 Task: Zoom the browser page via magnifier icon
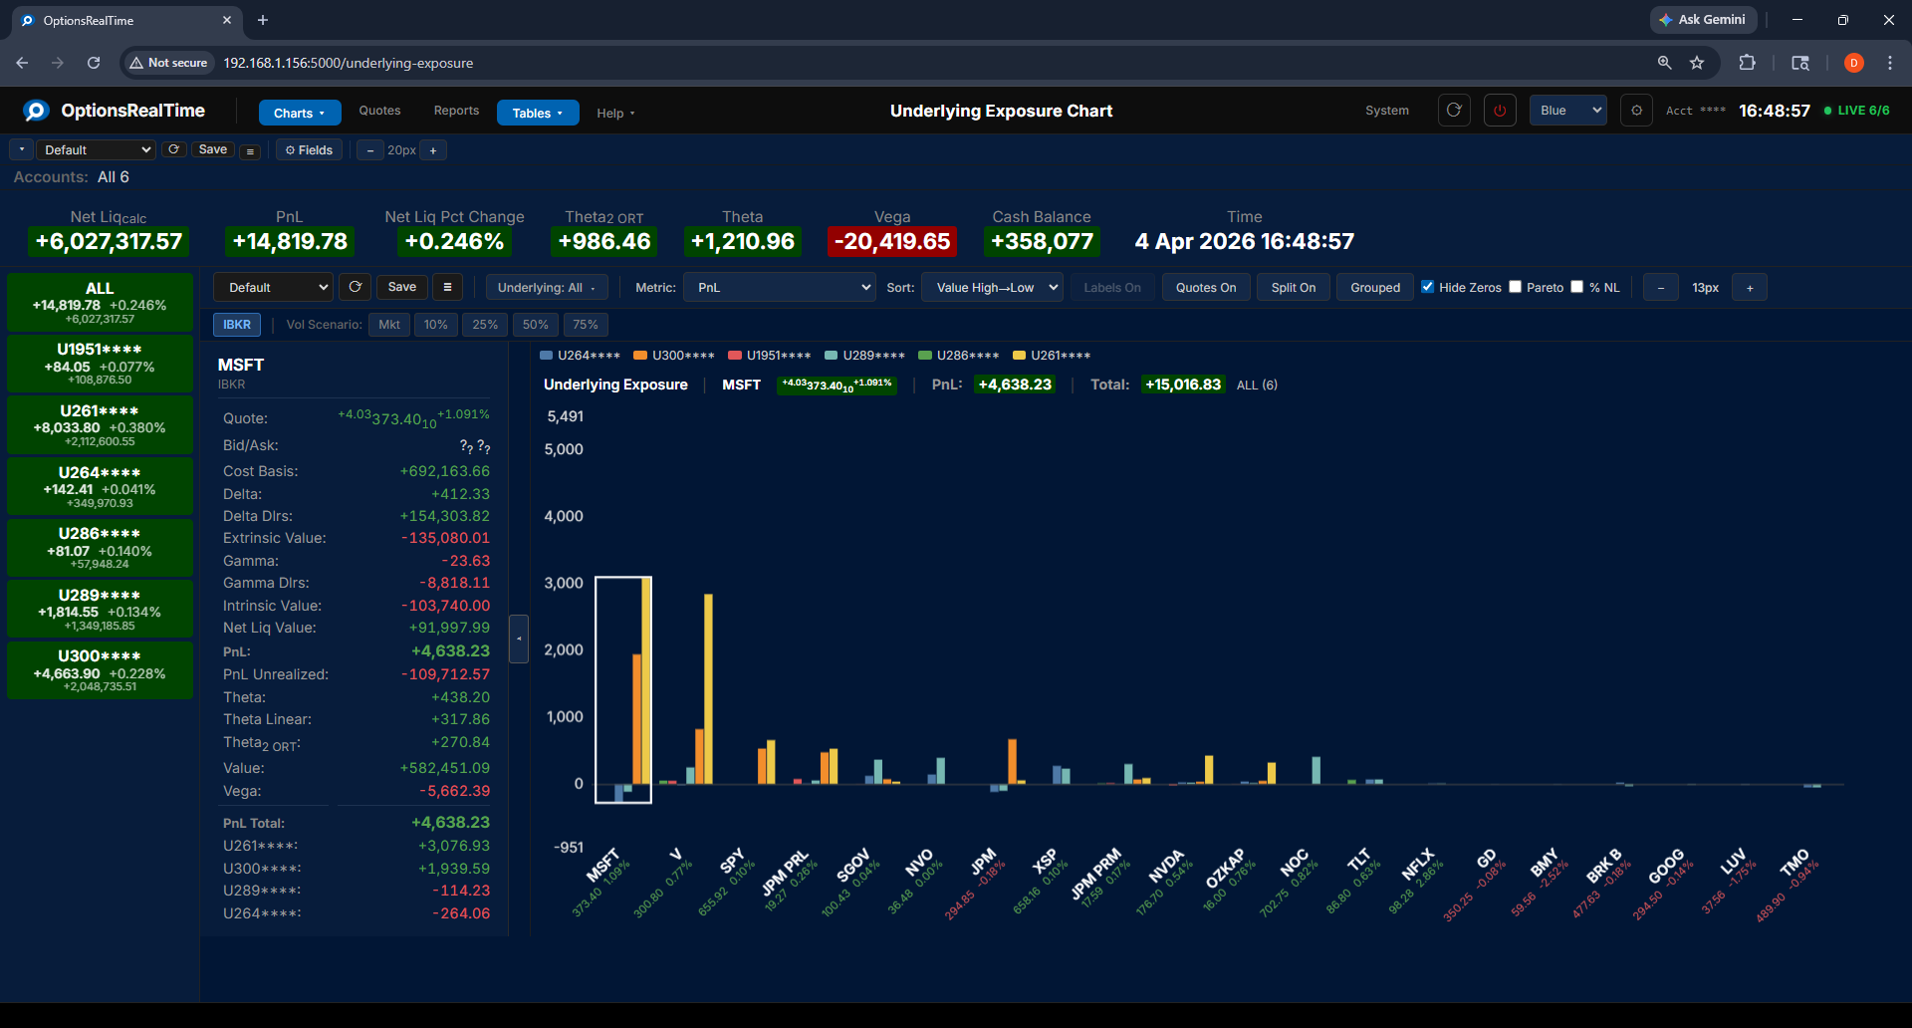(x=1664, y=63)
